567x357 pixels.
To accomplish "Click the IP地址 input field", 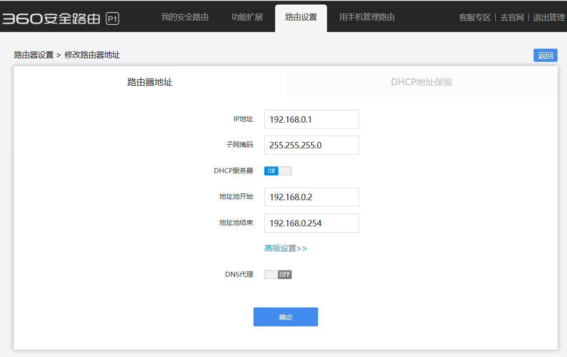I will pyautogui.click(x=311, y=119).
